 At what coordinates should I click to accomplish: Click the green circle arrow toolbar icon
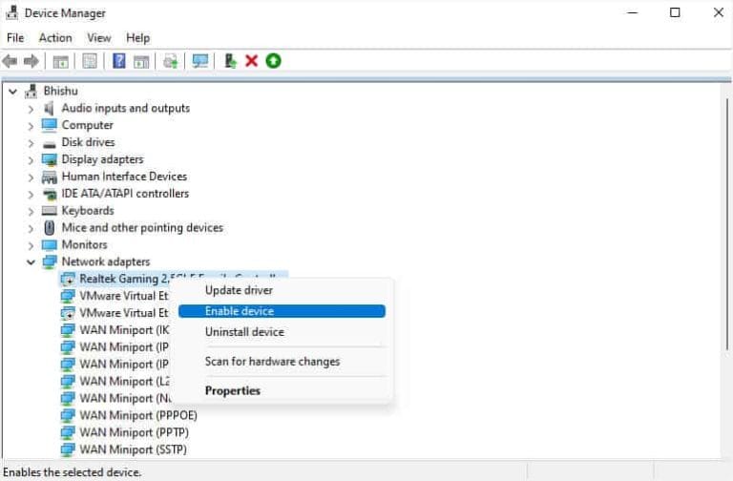(274, 61)
